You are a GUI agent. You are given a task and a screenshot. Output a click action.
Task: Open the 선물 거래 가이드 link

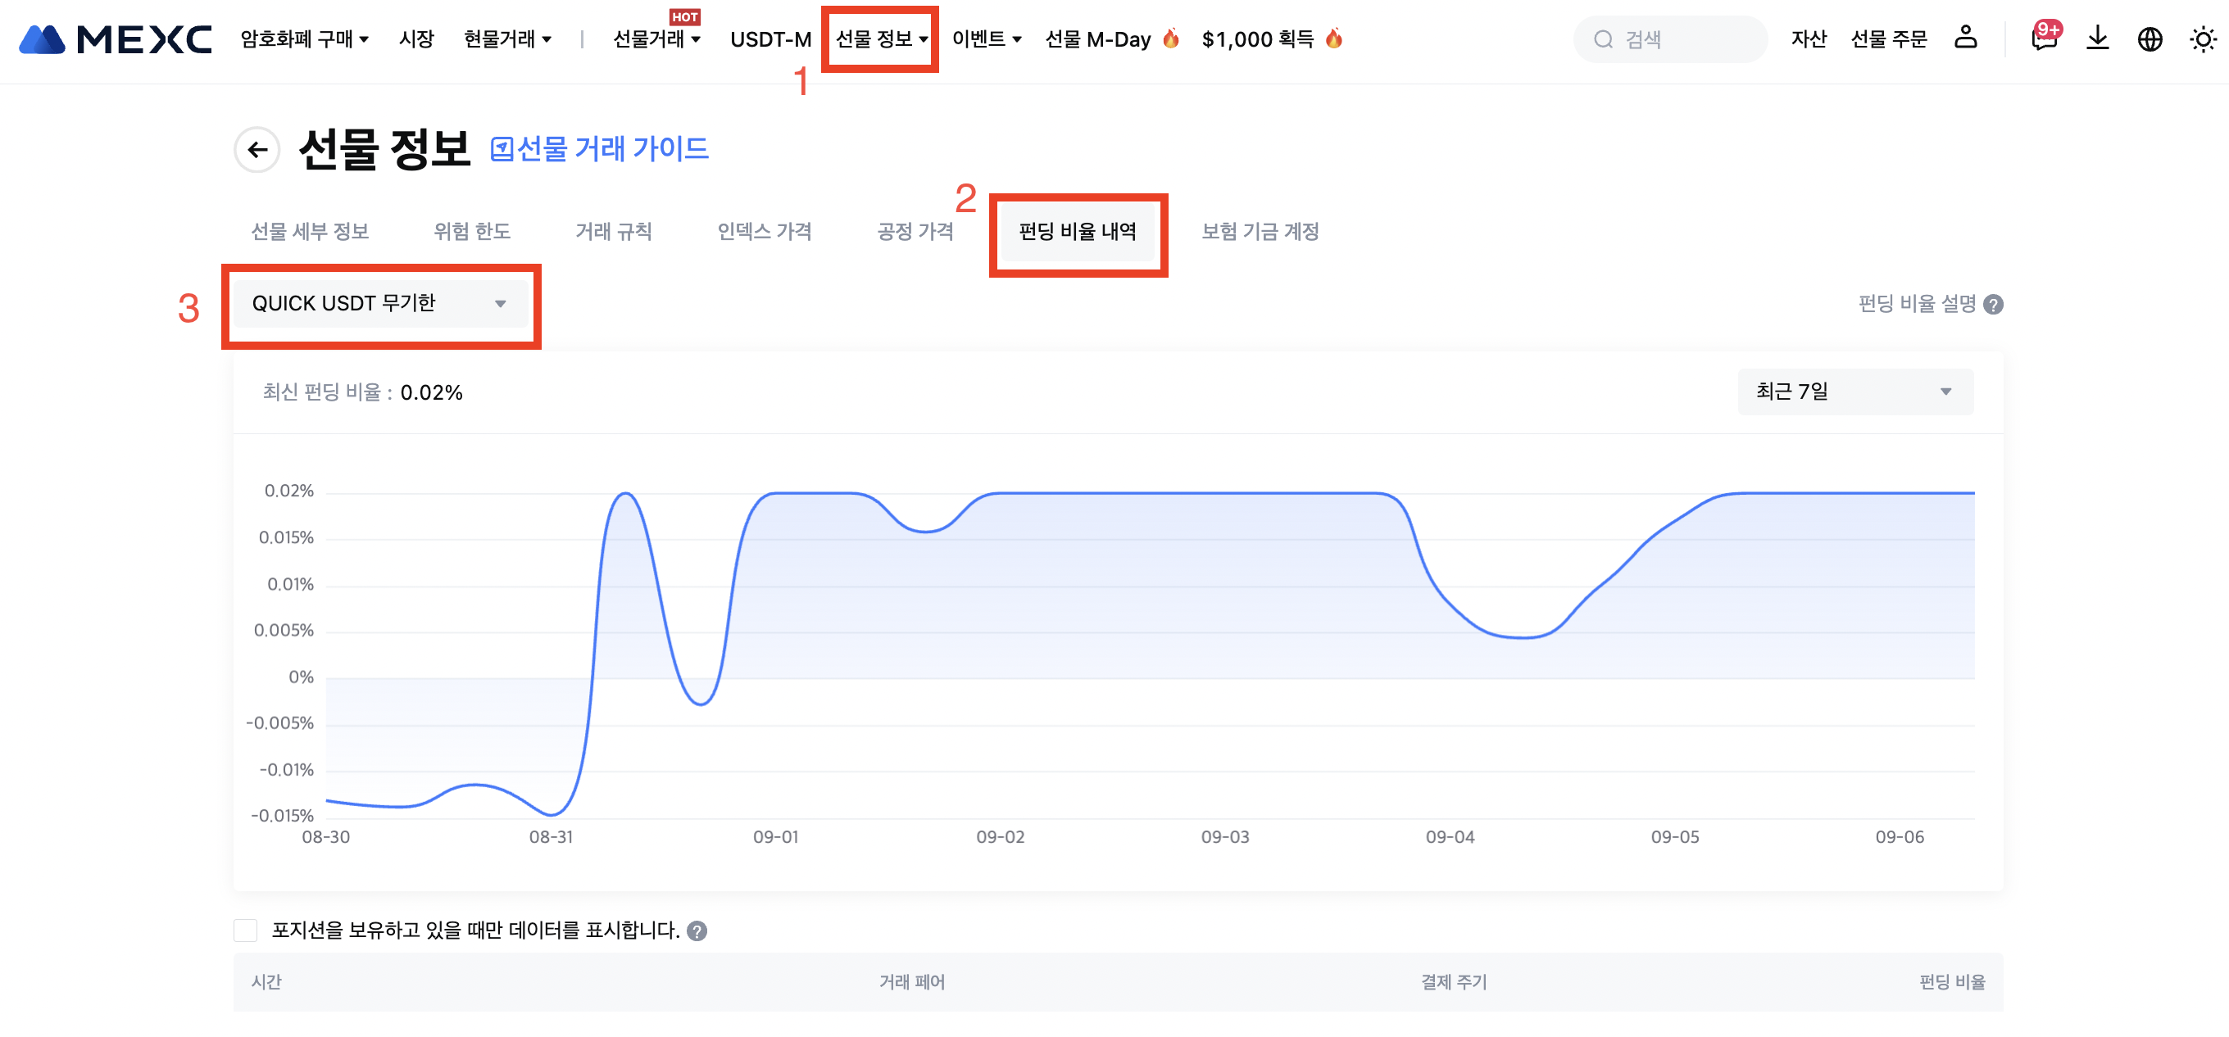(x=600, y=149)
